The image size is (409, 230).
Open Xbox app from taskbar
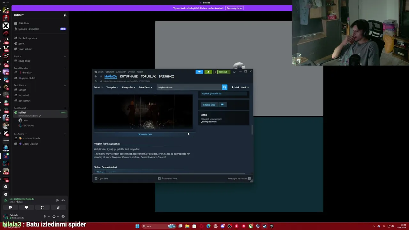(251, 226)
